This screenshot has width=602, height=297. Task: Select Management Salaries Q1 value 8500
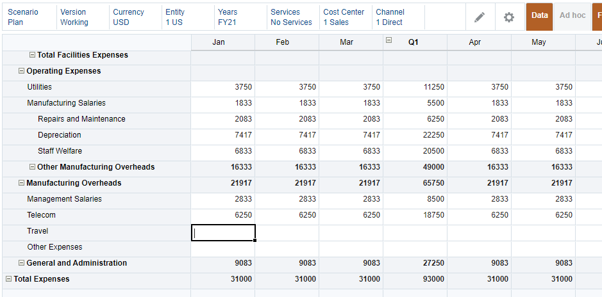coord(415,201)
